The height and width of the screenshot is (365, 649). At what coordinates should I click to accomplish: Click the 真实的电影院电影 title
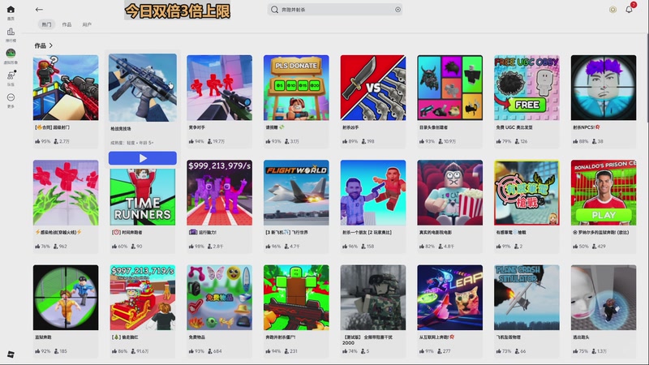pos(436,233)
